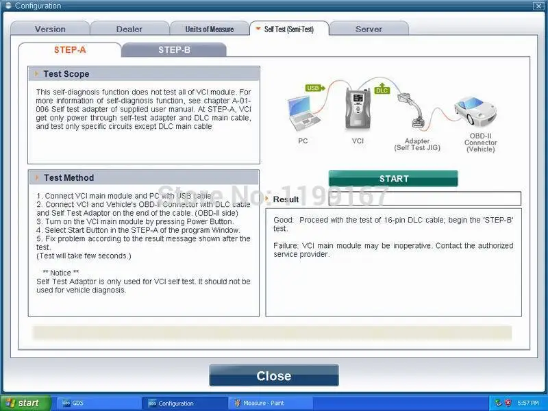Click the Test Method header arrow

pos(37,177)
